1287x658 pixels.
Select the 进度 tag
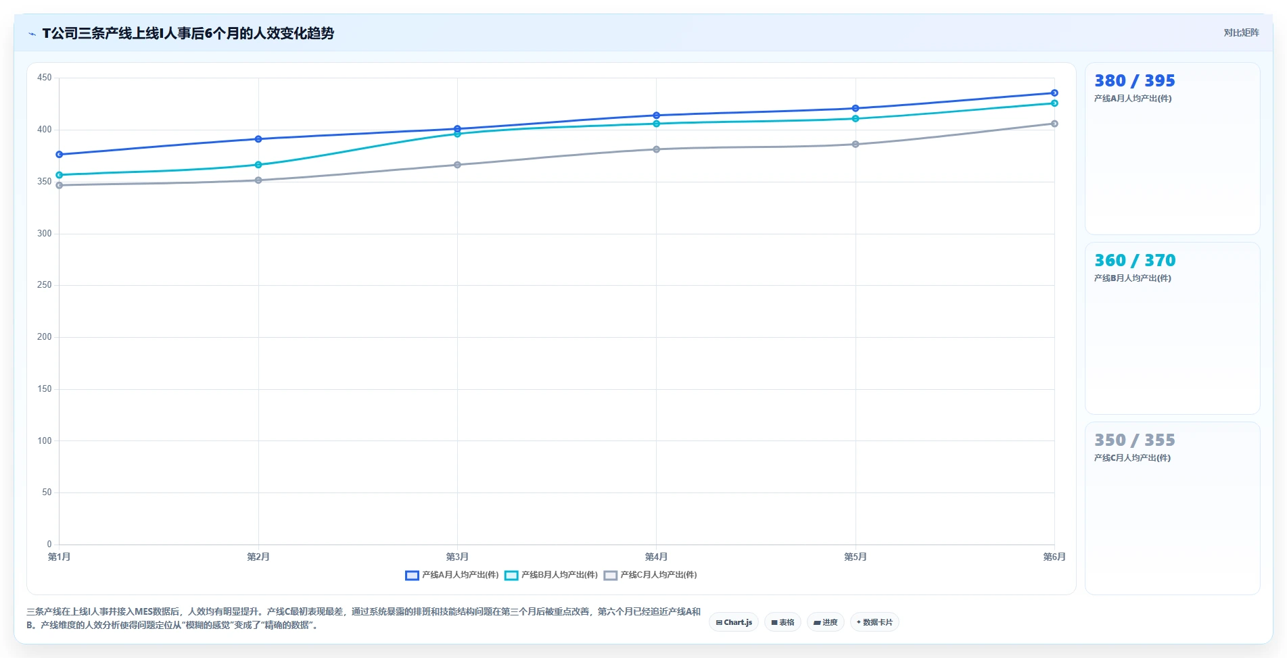point(825,622)
